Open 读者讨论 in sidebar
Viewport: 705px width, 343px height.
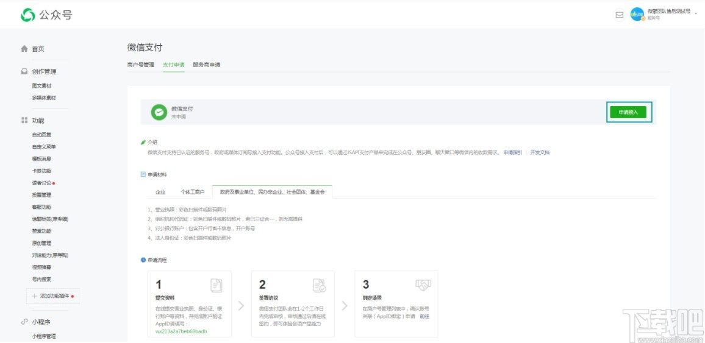[x=41, y=183]
